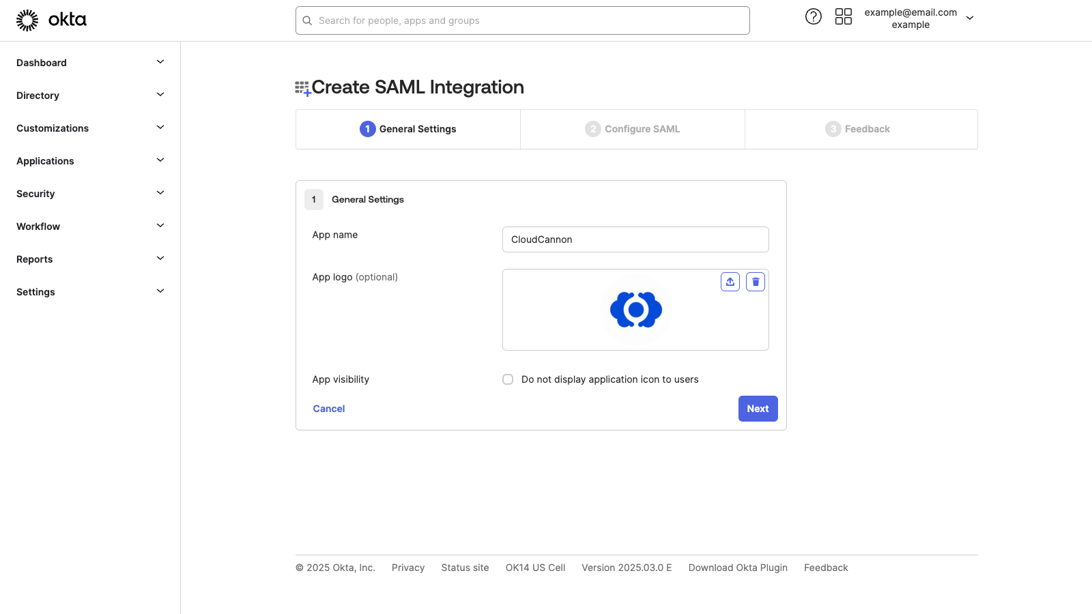Enable 'Do not display application icon to users'
1092x614 pixels.
(508, 379)
